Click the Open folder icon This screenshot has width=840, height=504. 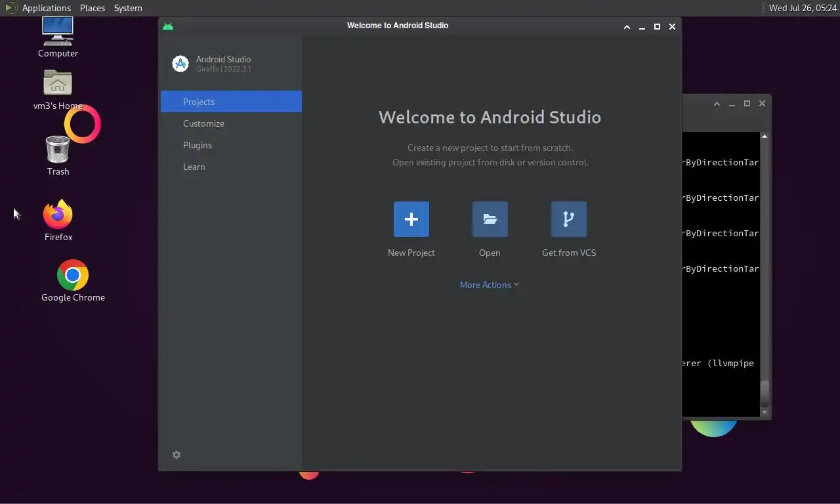[490, 219]
